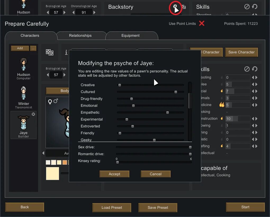This screenshot has height=217, width=270.
Task: Click the Medicine double flame passion icon
Action: tap(222, 105)
